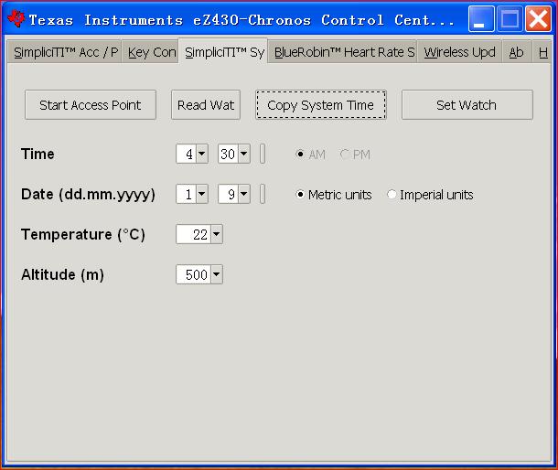
Task: Click the Altitude (m) label
Action: coord(62,274)
